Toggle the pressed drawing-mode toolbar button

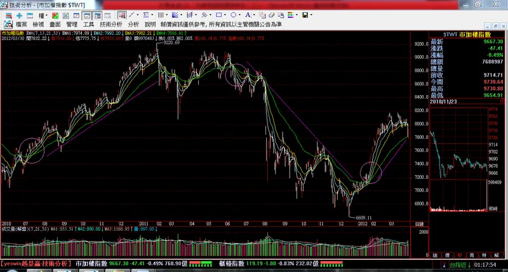(x=122, y=15)
